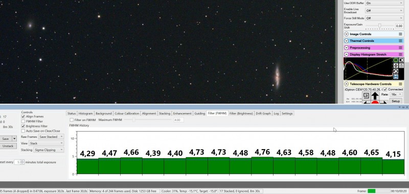The image size is (409, 194).
Task: Open the Guiding tab
Action: pos(199,113)
